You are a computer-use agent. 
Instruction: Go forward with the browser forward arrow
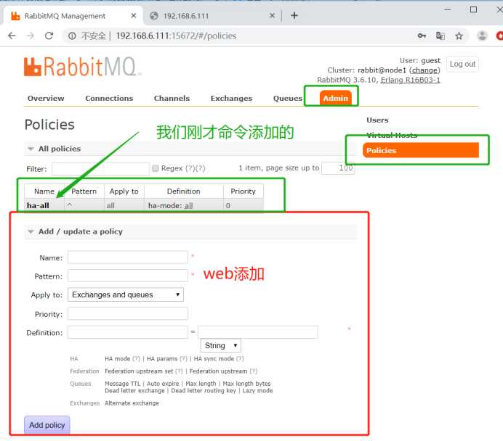pos(31,36)
